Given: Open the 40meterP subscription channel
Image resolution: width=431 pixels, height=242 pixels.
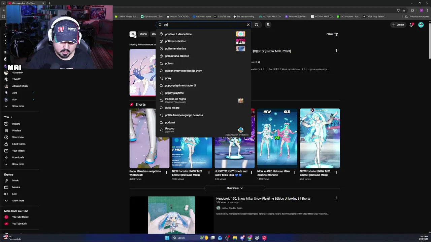Looking at the screenshot, I should 20,73.
